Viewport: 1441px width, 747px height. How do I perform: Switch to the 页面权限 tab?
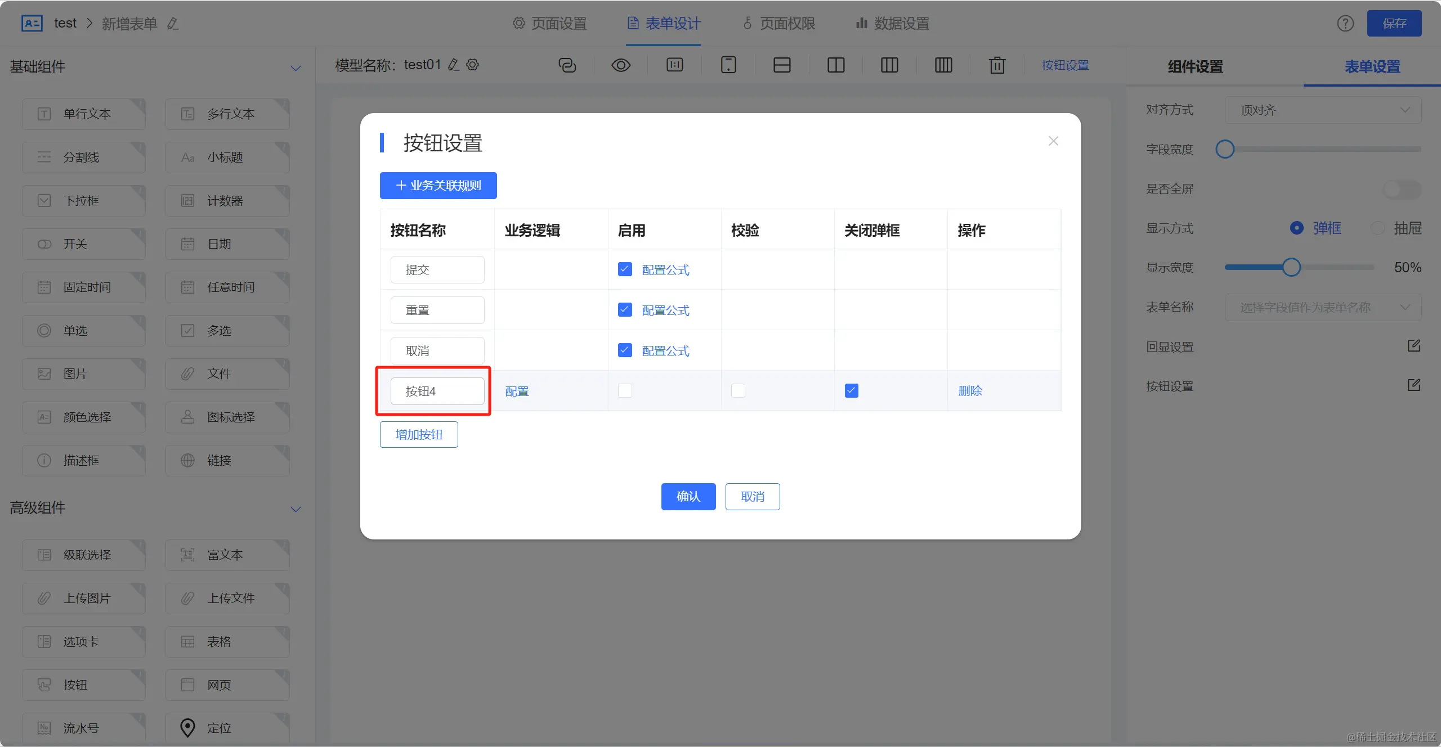[x=779, y=24]
